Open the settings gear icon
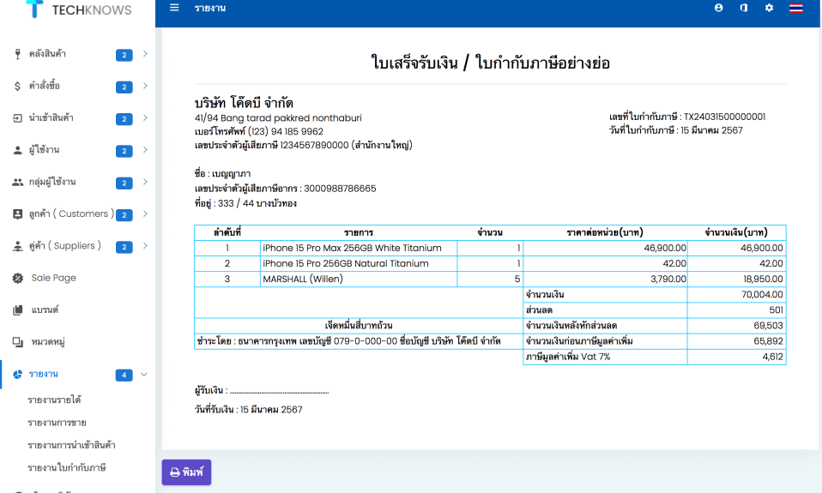 [769, 8]
